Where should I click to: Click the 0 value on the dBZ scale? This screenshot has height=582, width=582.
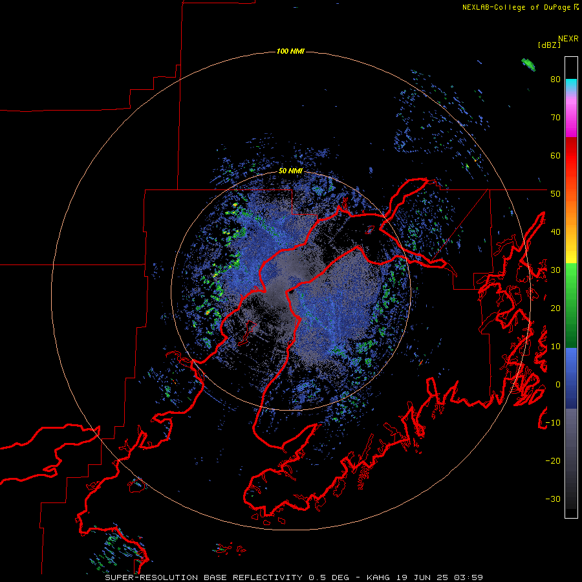[557, 385]
